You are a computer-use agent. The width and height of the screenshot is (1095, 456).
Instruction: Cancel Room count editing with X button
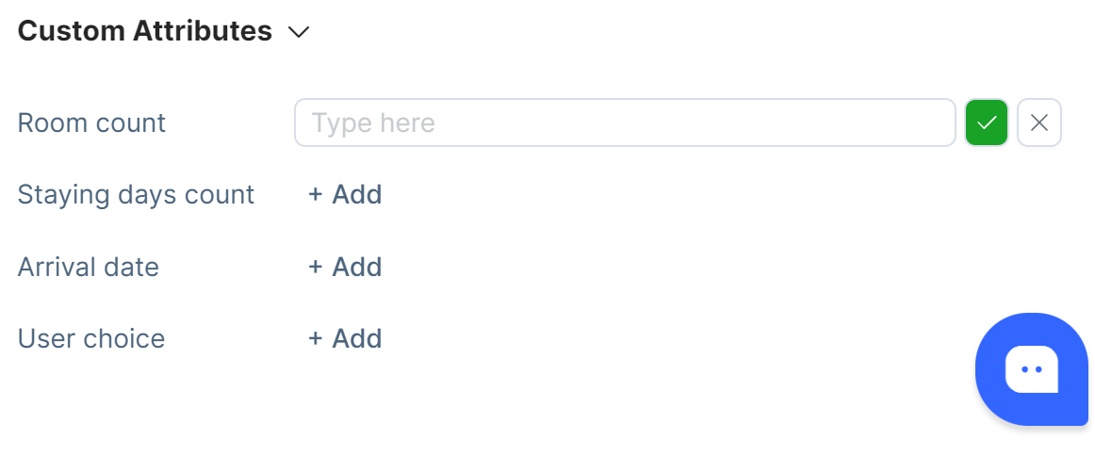click(x=1039, y=122)
